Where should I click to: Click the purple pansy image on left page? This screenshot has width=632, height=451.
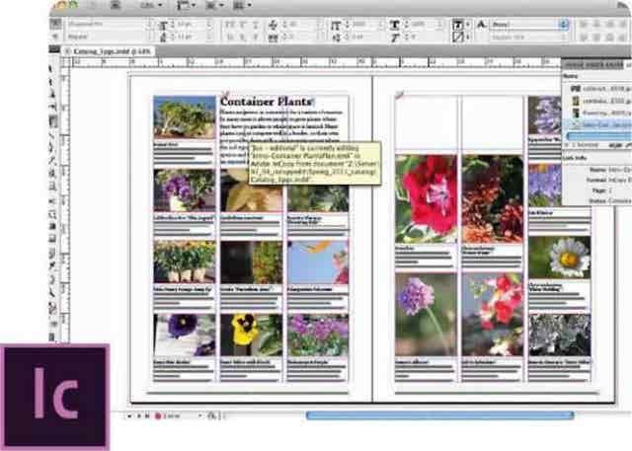(184, 335)
